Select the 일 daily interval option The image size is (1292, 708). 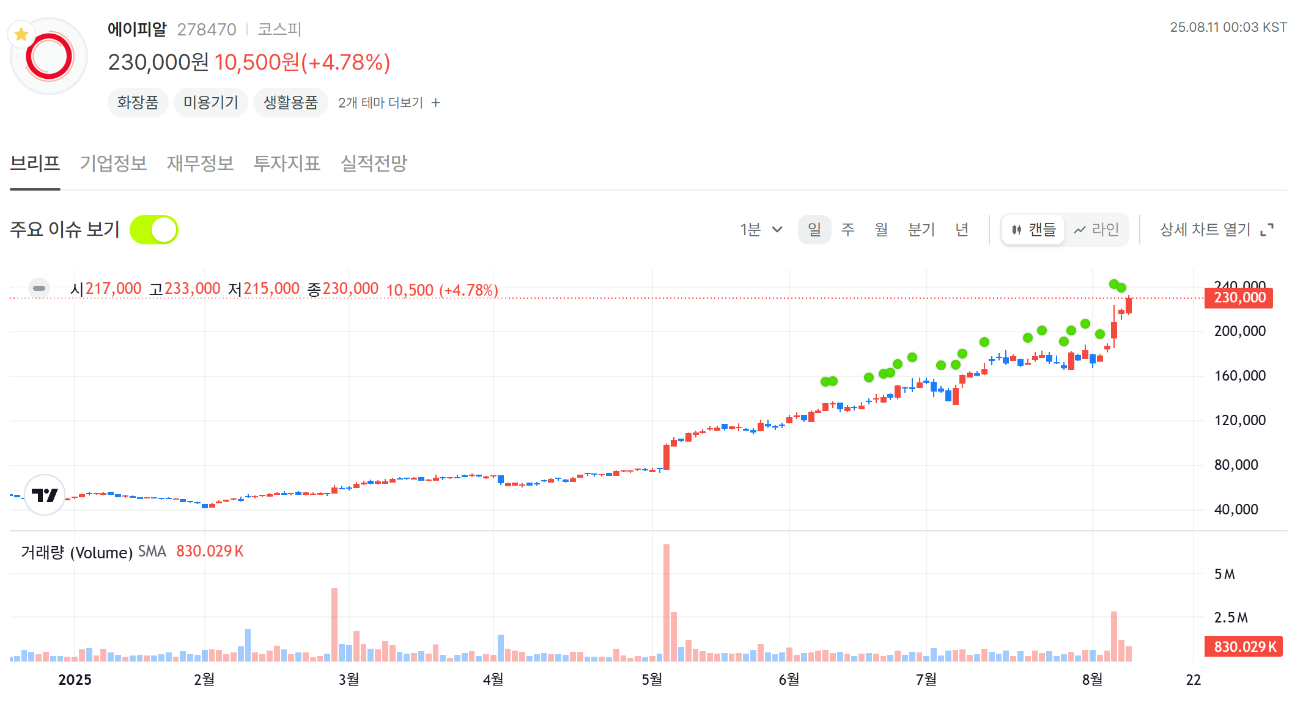tap(814, 230)
